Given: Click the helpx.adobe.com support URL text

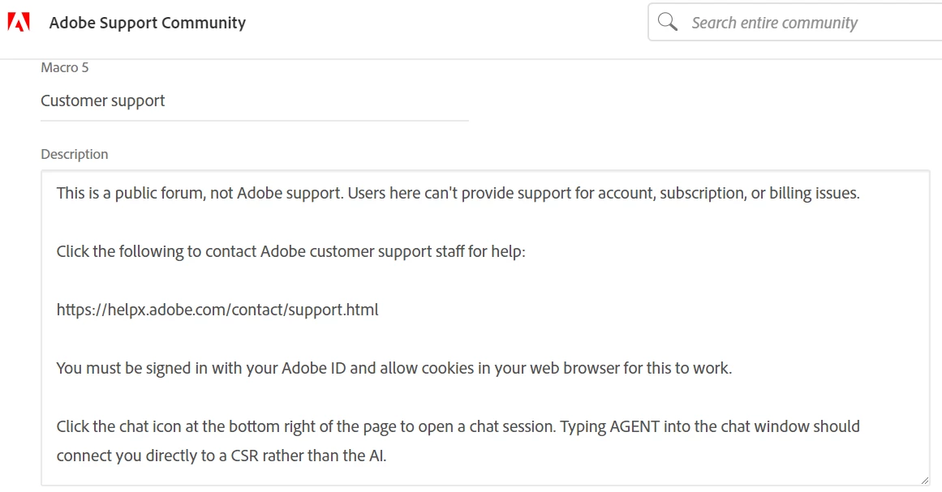Looking at the screenshot, I should pos(217,310).
